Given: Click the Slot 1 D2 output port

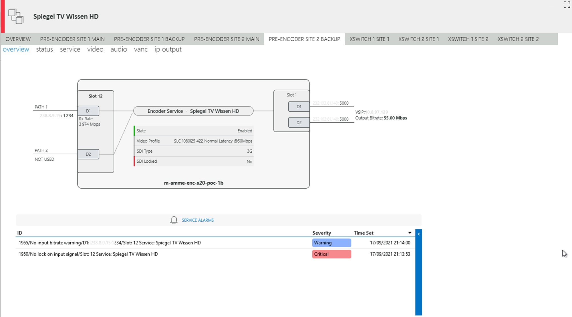Looking at the screenshot, I should 299,123.
